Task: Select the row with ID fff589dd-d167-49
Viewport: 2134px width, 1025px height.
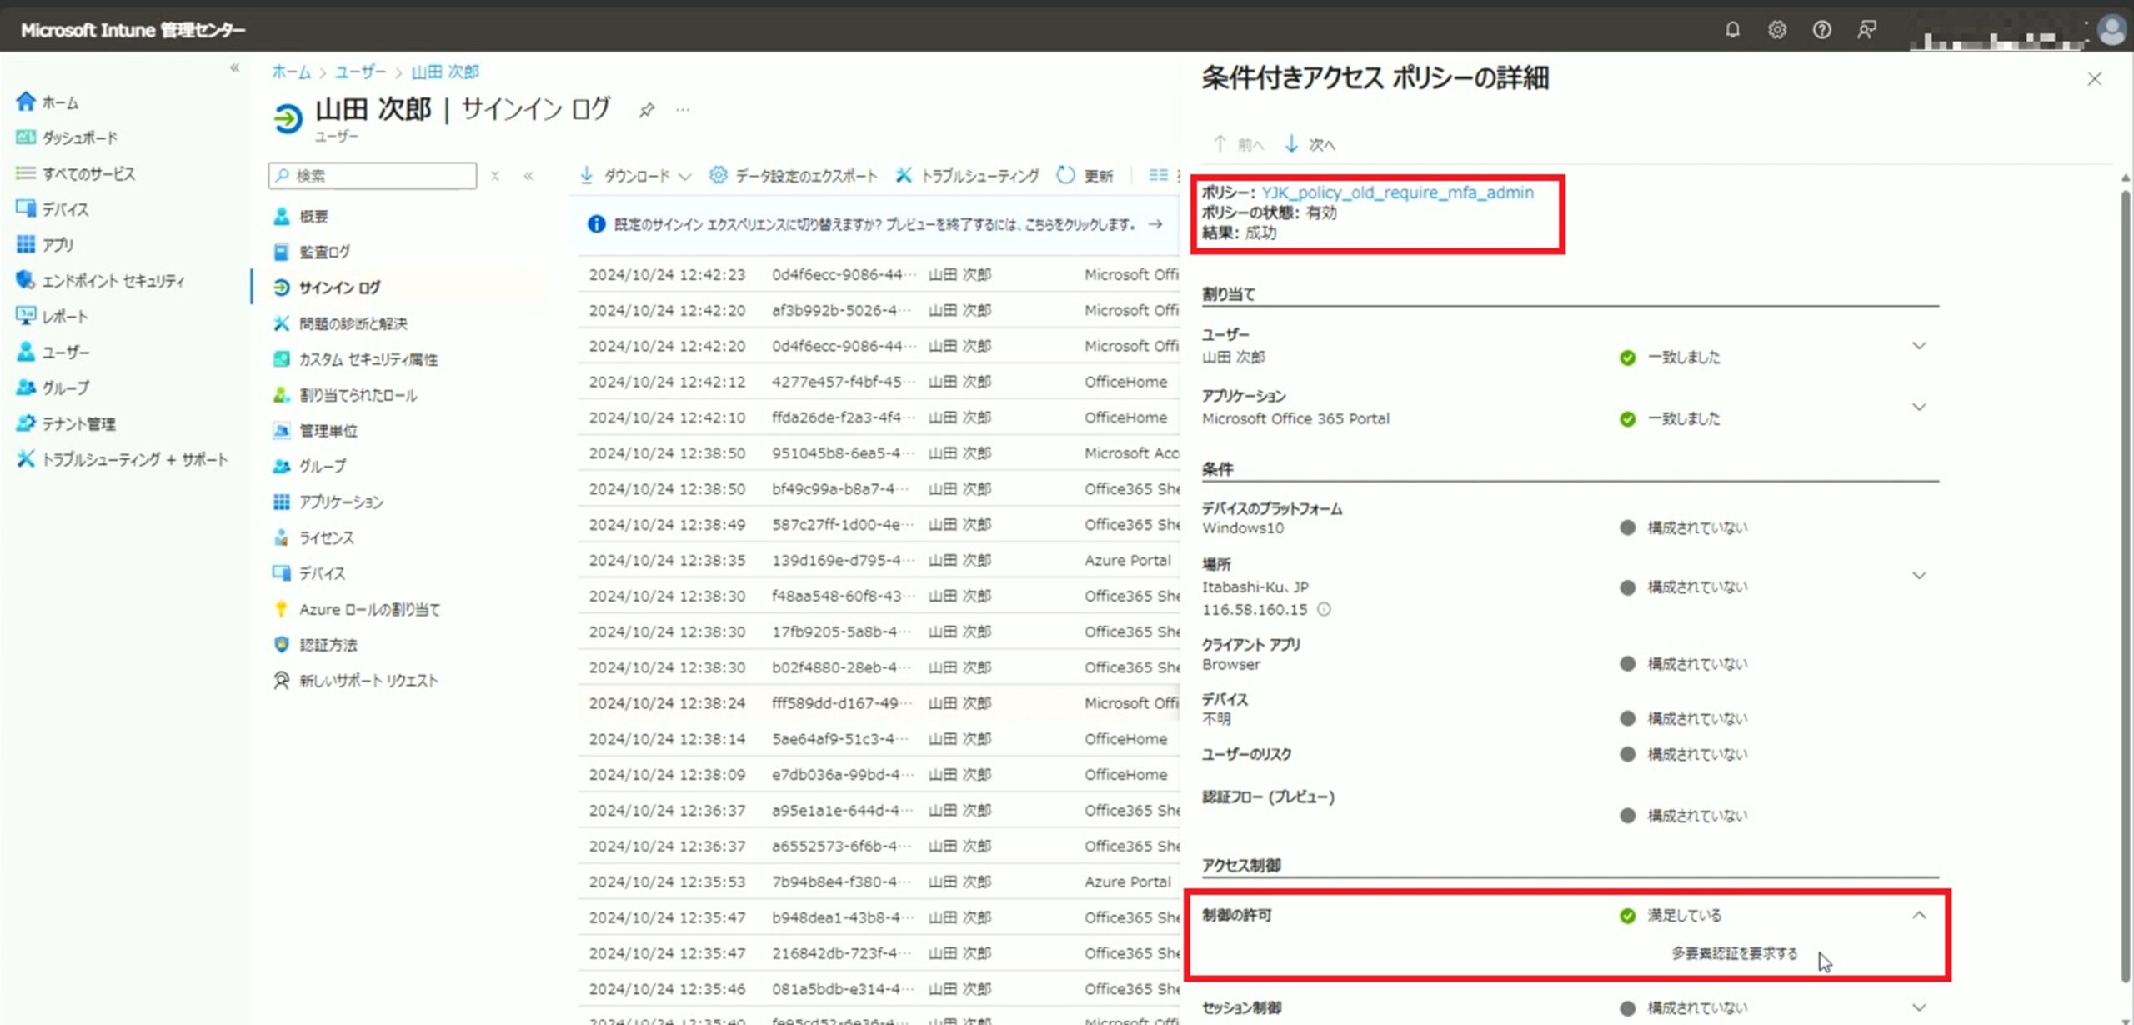Action: pyautogui.click(x=879, y=703)
